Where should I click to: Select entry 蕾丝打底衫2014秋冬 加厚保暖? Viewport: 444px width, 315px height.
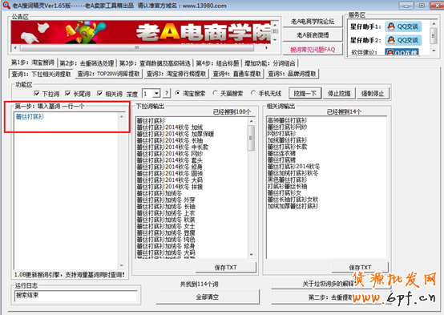[x=176, y=134]
